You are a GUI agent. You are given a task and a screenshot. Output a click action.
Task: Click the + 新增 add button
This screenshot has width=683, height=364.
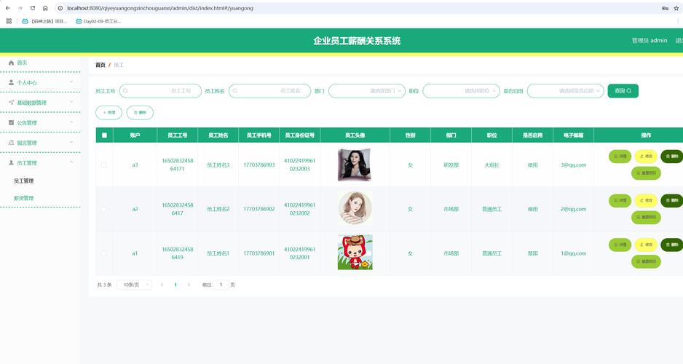109,112
